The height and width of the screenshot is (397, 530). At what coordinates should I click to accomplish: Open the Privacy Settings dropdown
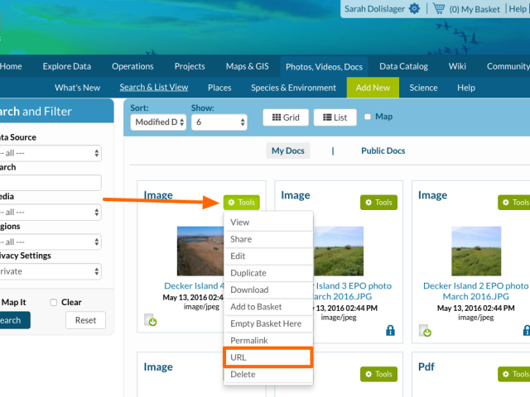50,271
